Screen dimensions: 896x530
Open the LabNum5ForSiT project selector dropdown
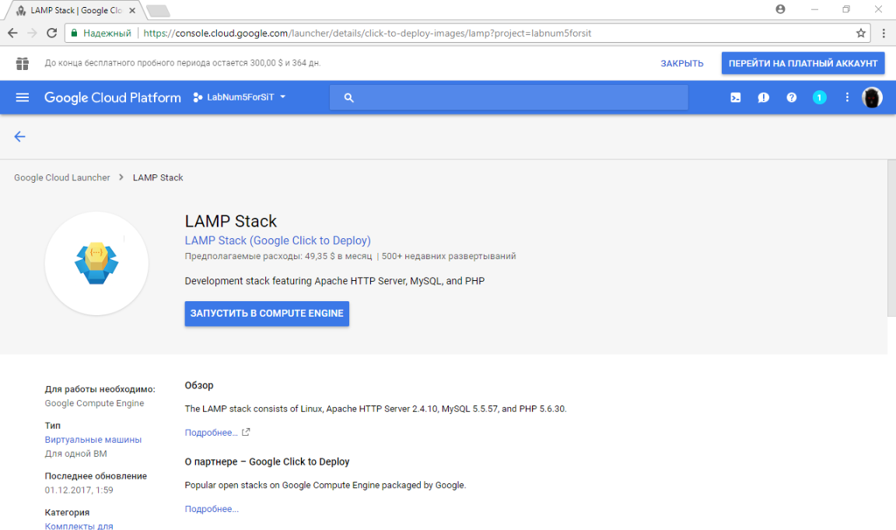point(240,97)
